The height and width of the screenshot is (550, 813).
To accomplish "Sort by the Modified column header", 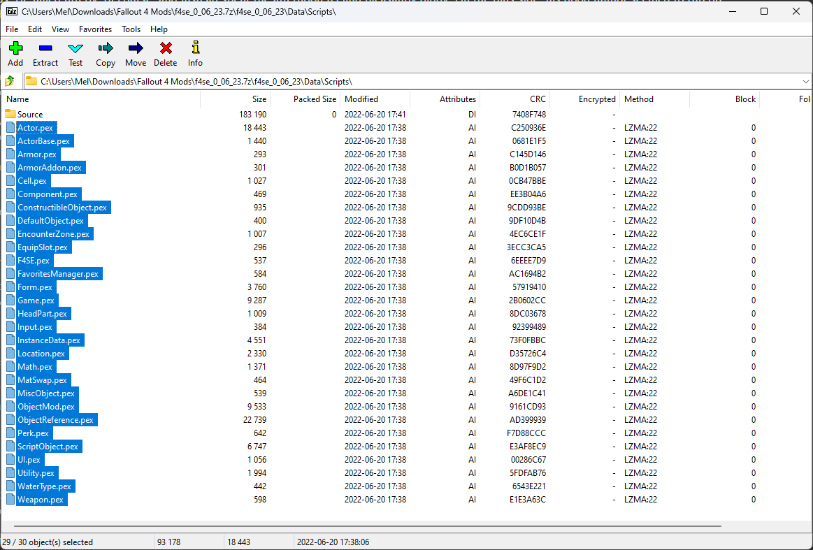I will [x=375, y=99].
